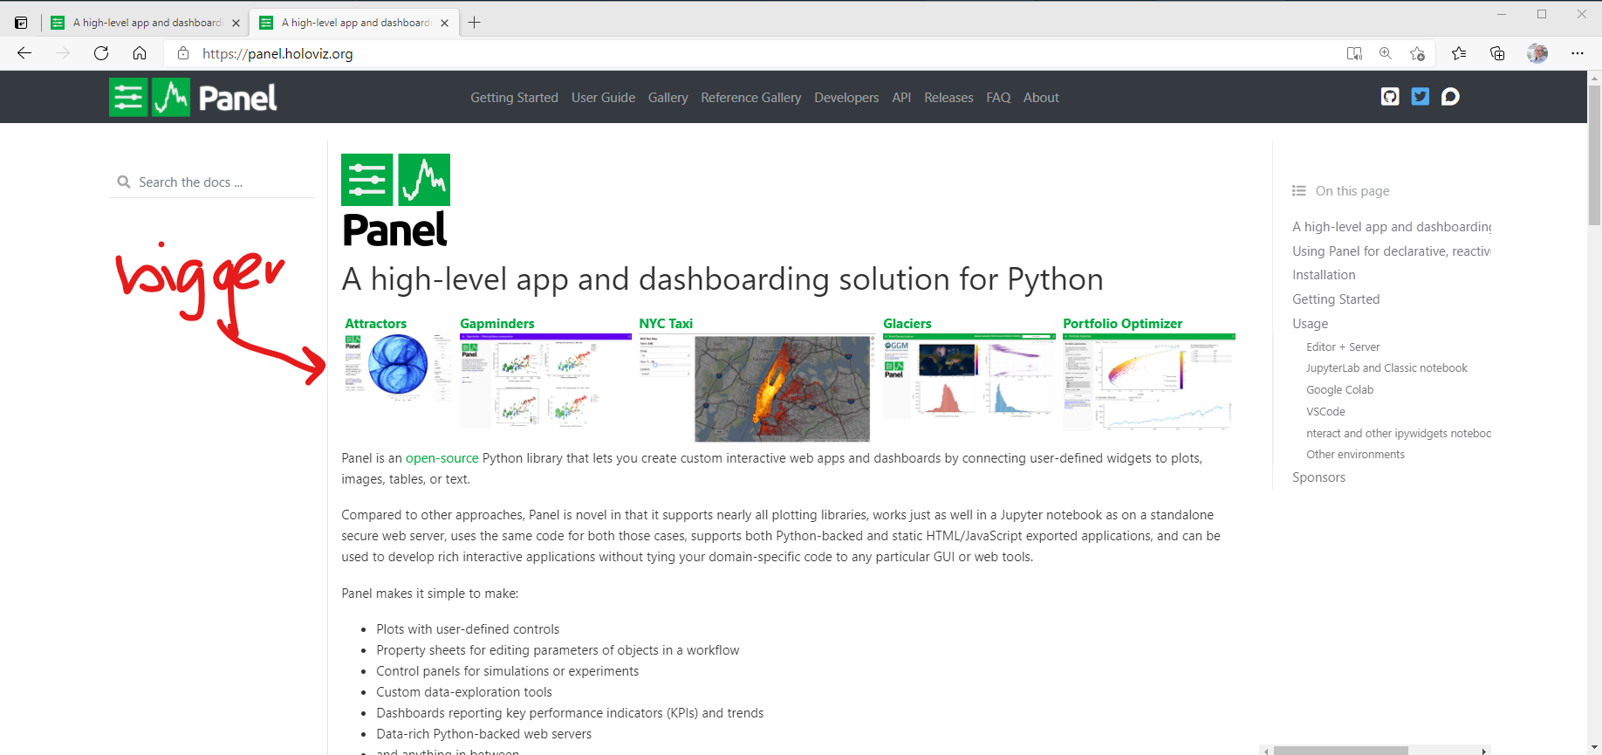Screen dimensions: 1602x755
Task: Jump to VSCode section
Action: (x=1325, y=412)
